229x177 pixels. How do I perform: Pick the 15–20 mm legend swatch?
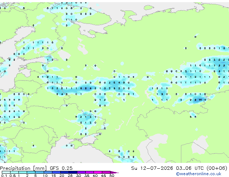(x=56, y=172)
